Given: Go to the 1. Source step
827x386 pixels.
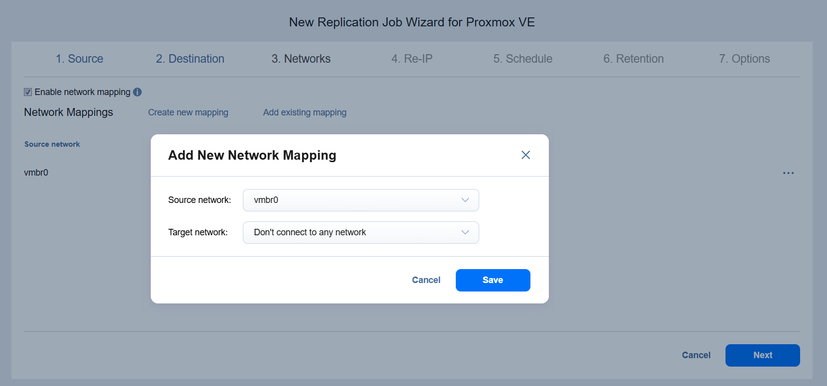Looking at the screenshot, I should click(x=80, y=59).
